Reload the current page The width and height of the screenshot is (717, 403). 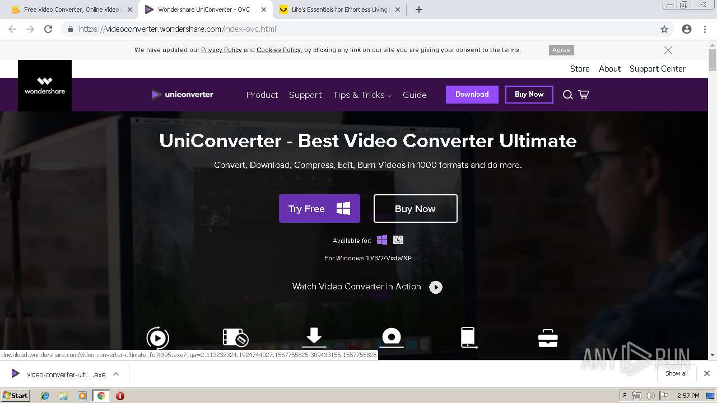(x=48, y=29)
